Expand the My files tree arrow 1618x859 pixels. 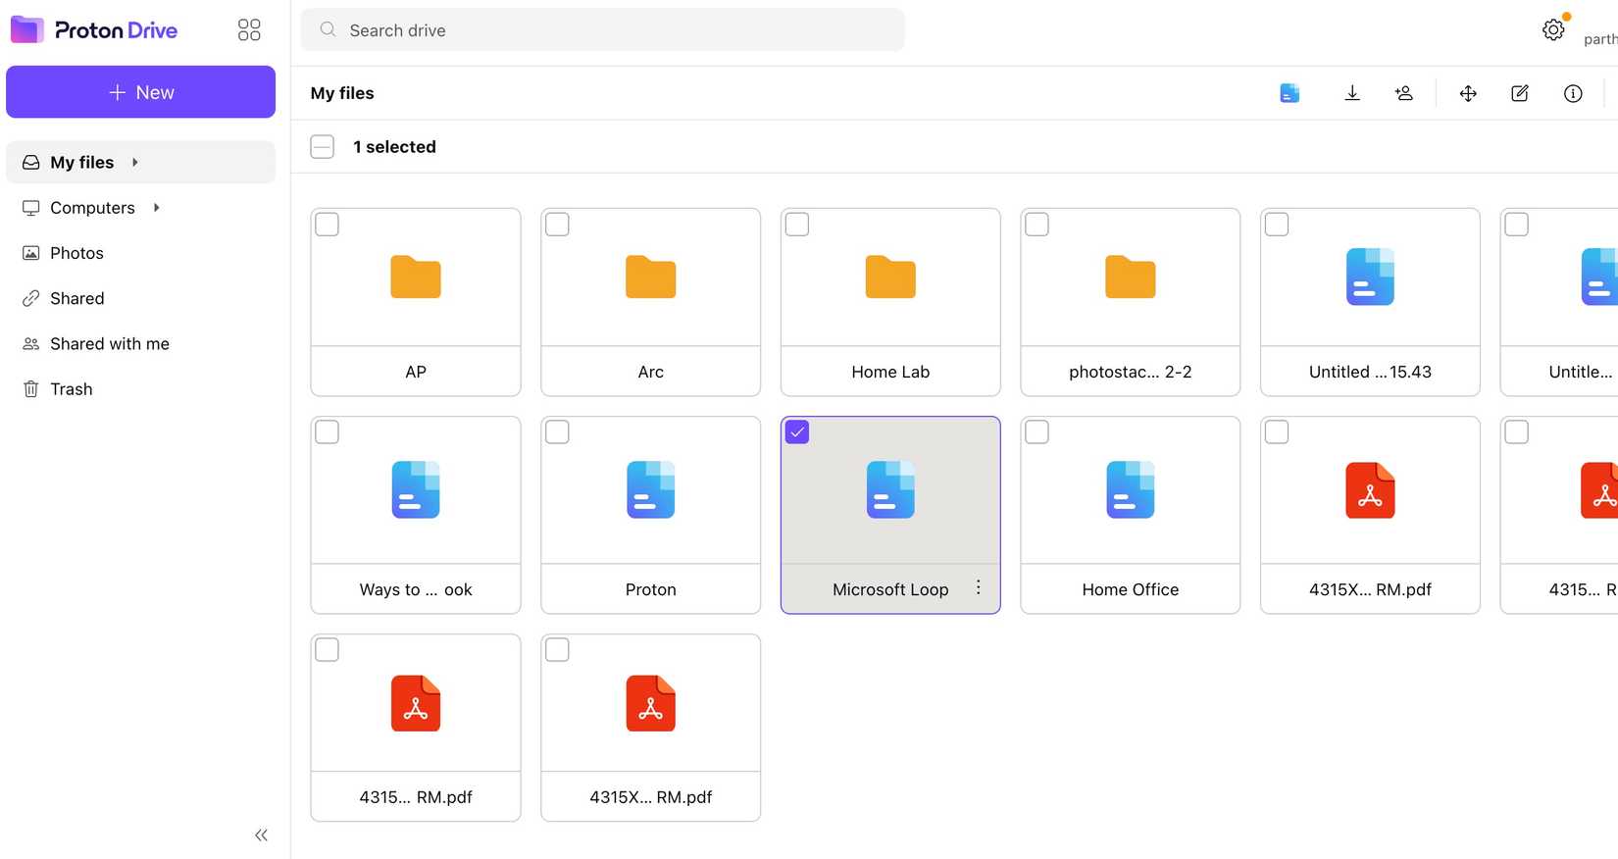click(135, 163)
